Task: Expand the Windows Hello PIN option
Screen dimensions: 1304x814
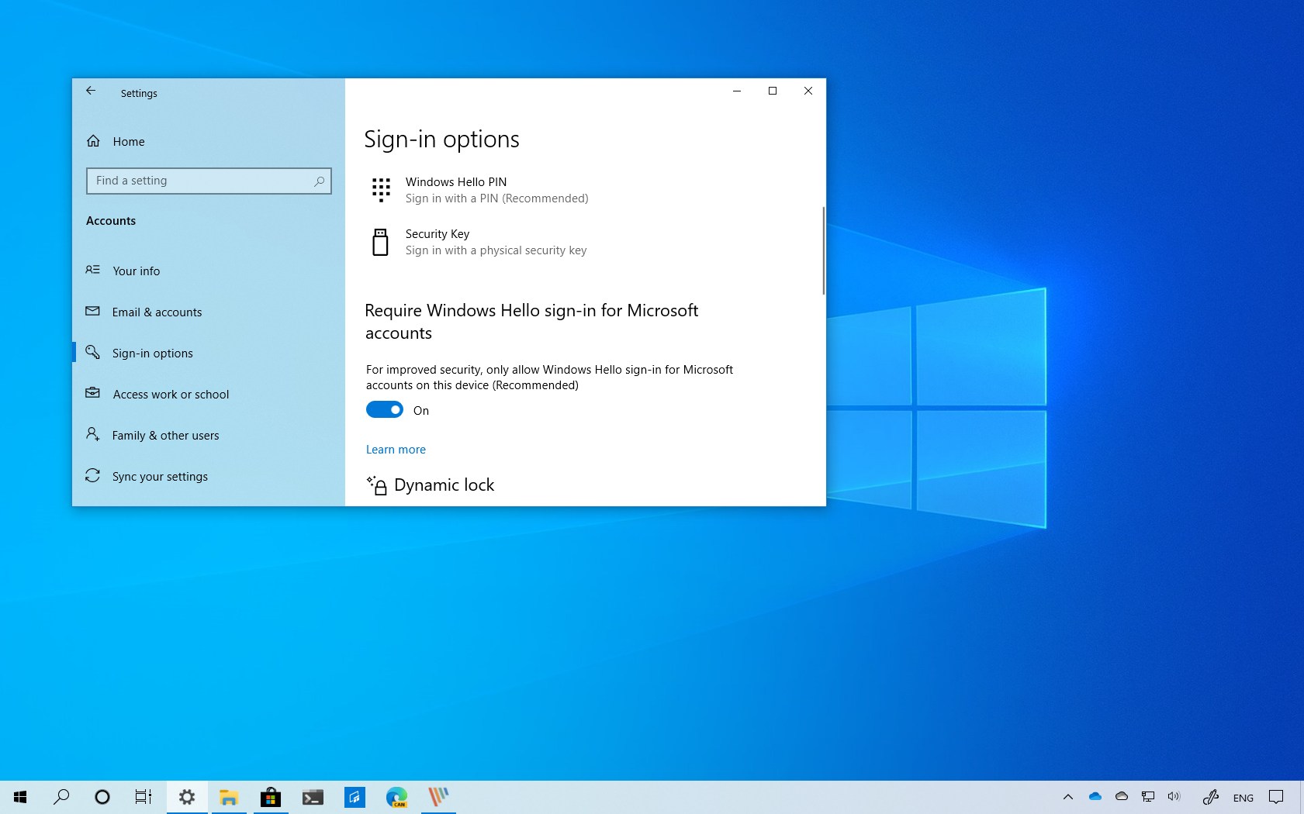Action: pyautogui.click(x=496, y=190)
